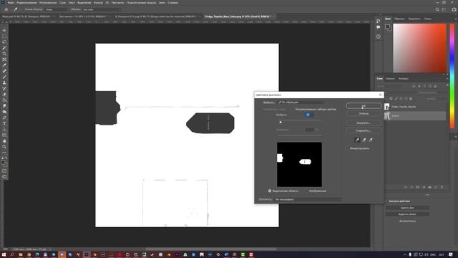This screenshot has height=258, width=458.
Task: Open the layer kind filter dropdown
Action: point(390,86)
